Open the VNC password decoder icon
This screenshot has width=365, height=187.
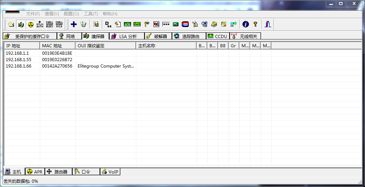pyautogui.click(x=156, y=24)
